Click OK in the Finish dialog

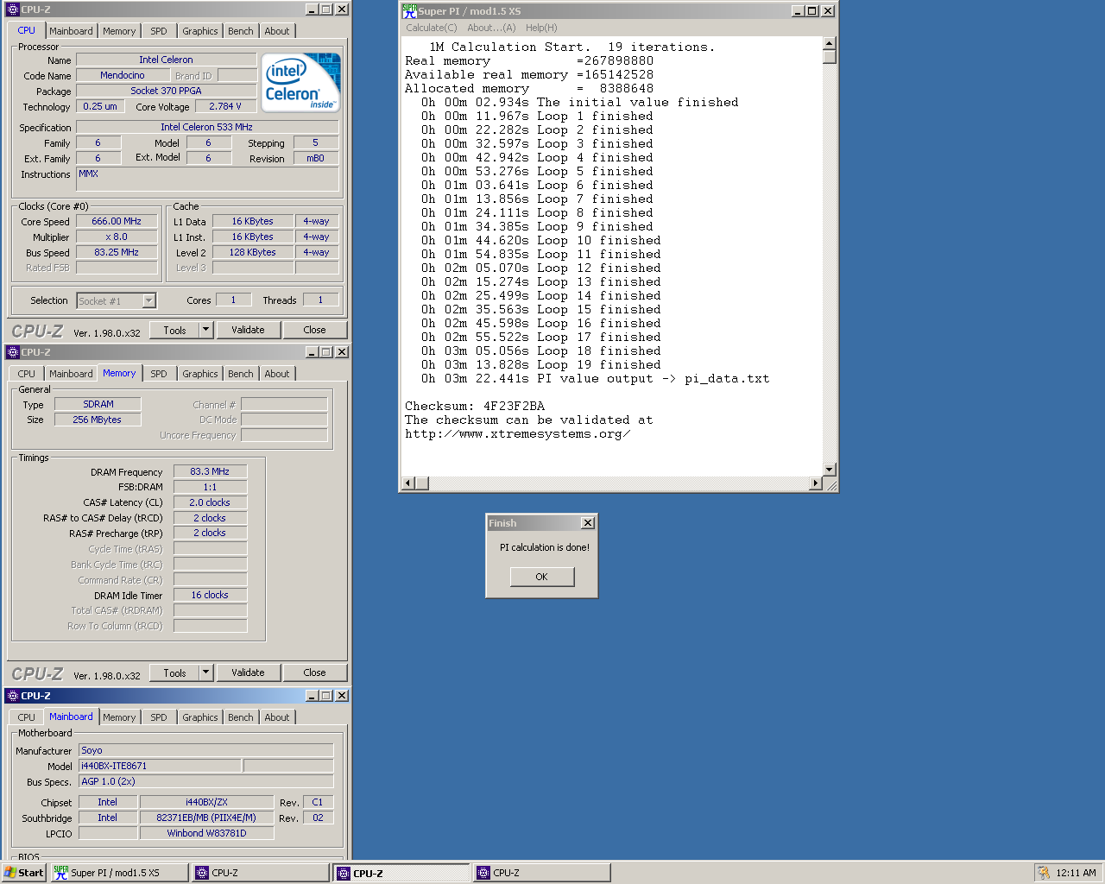(x=542, y=577)
